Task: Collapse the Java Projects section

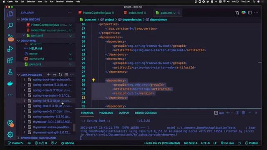Action: pos(18,75)
